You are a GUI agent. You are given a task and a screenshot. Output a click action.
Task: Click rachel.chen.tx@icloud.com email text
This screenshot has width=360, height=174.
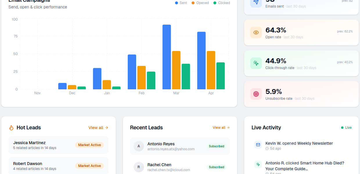[x=169, y=170]
